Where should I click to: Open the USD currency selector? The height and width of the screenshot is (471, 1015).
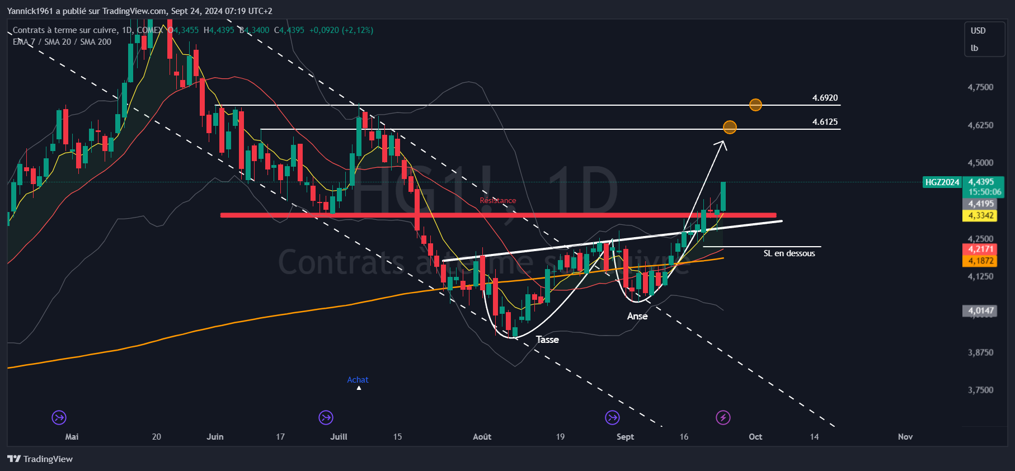pos(978,31)
